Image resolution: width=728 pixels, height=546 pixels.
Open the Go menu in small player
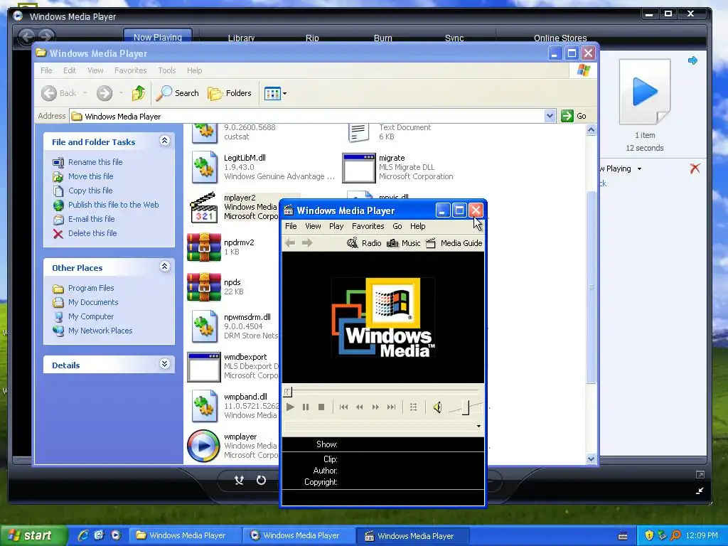(397, 226)
